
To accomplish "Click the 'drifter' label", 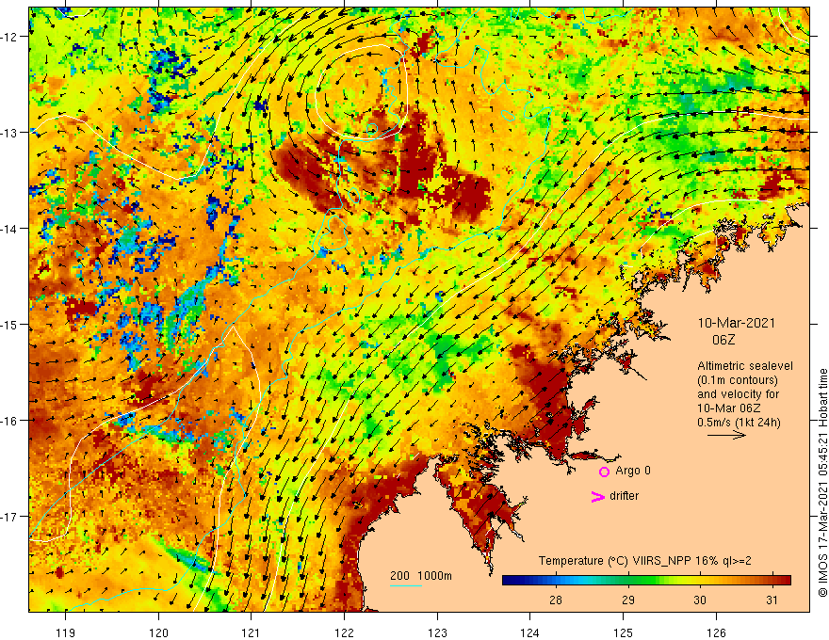I will pyautogui.click(x=624, y=496).
